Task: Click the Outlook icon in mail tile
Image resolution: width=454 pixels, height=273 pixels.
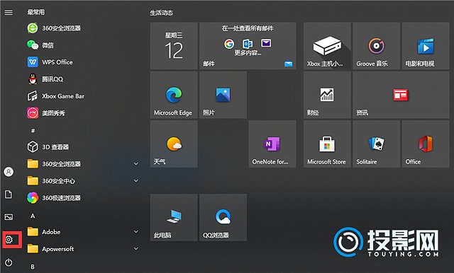Action: click(248, 44)
